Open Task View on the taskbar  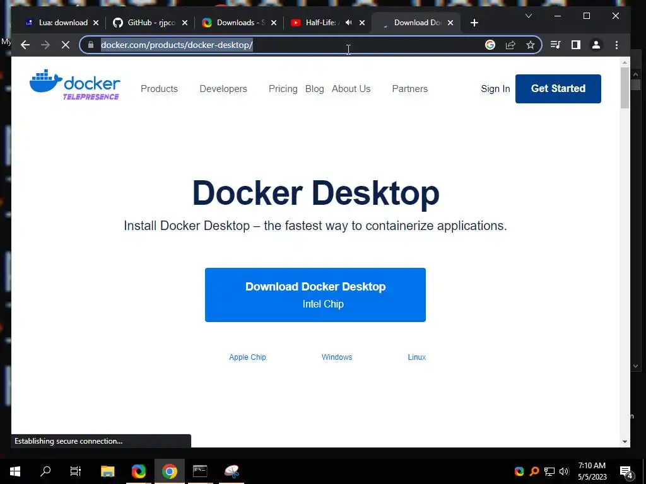coord(76,471)
